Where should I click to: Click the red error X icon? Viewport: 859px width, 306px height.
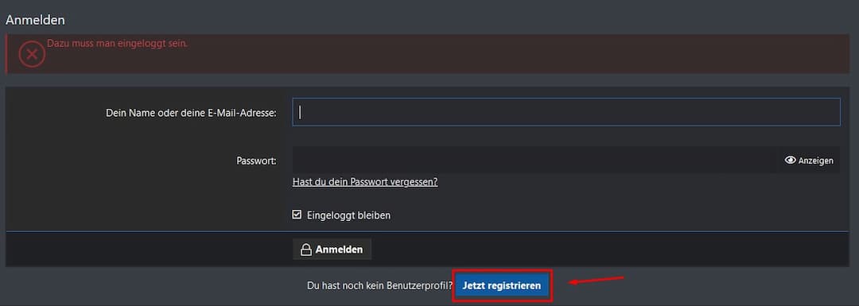pos(32,54)
